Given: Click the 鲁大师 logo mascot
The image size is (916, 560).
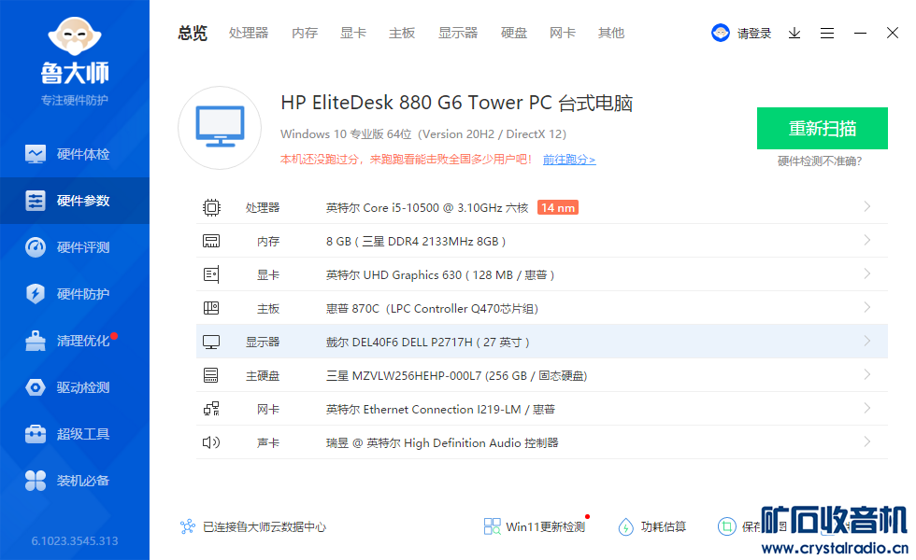Looking at the screenshot, I should (x=75, y=36).
